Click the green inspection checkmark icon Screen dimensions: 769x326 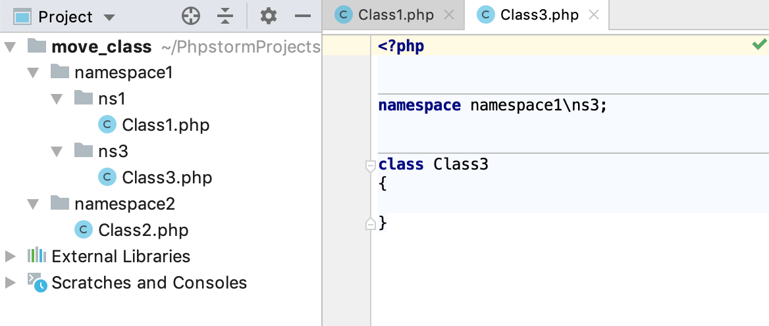point(759,45)
